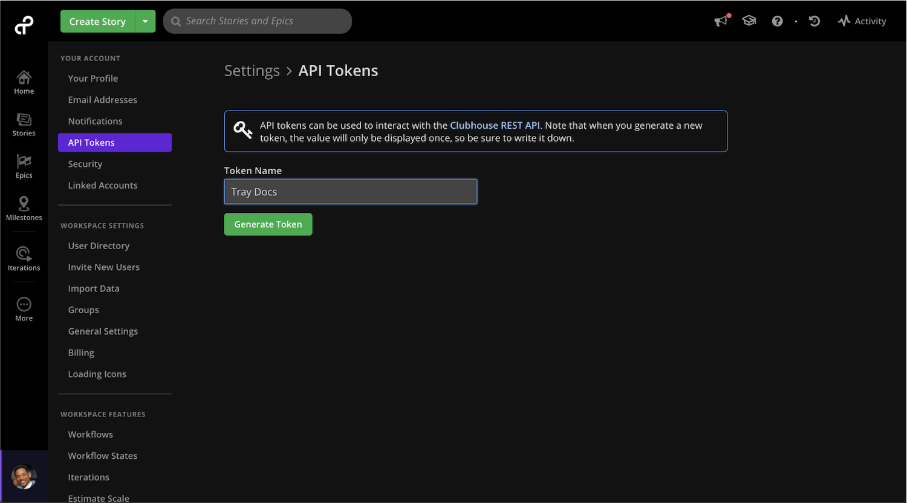Click inside the Token Name input field
Viewport: 907px width, 503px height.
coord(351,192)
